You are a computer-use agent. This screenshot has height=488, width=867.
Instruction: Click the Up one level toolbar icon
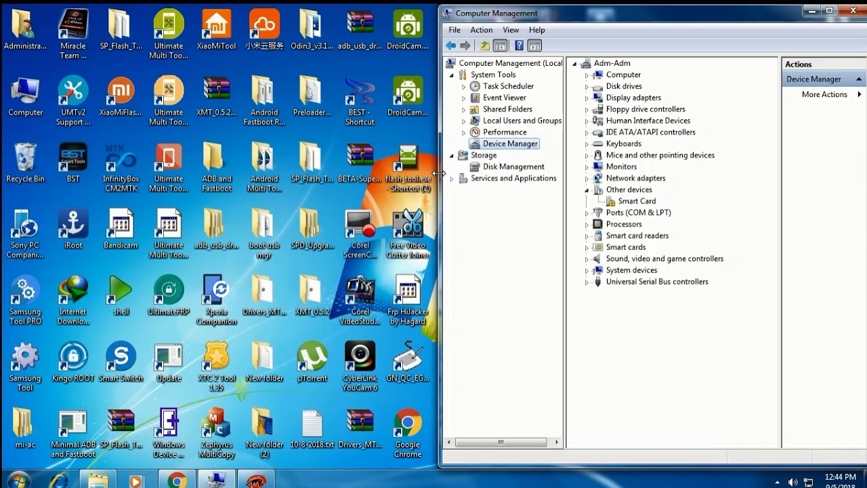484,45
